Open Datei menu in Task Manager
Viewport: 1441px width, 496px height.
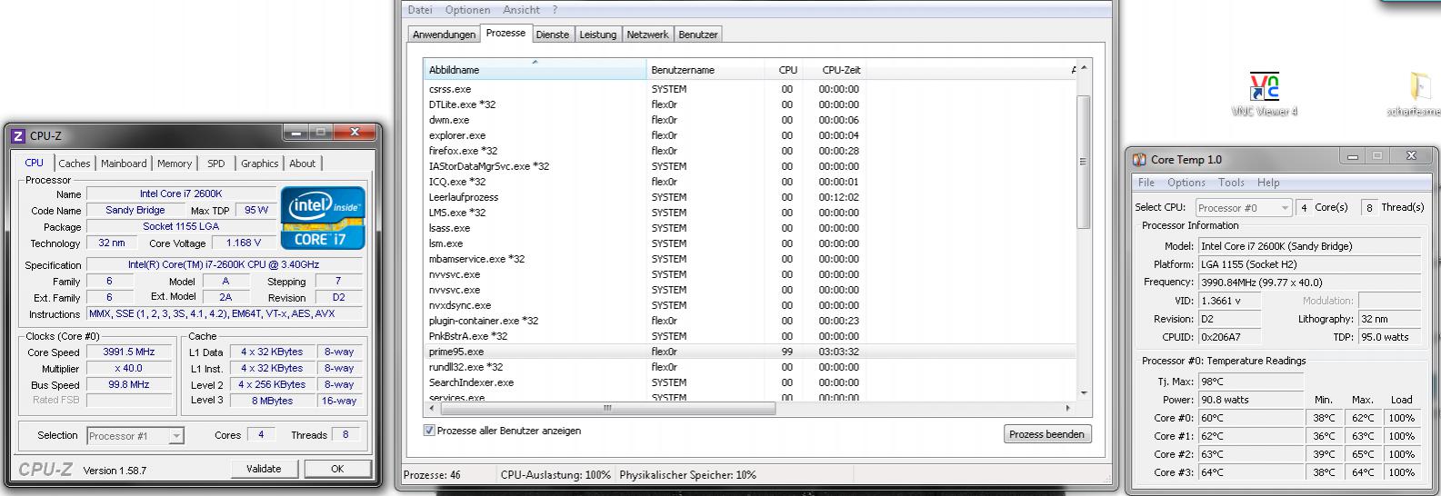pos(420,10)
